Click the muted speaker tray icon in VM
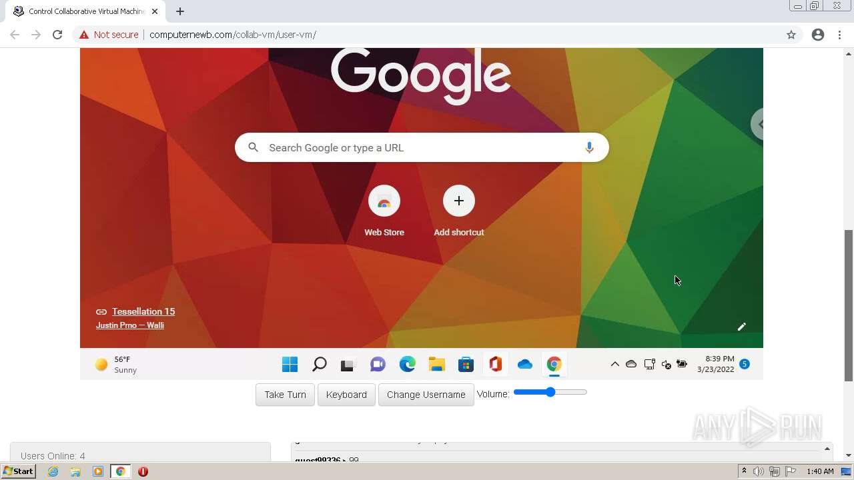 (666, 364)
